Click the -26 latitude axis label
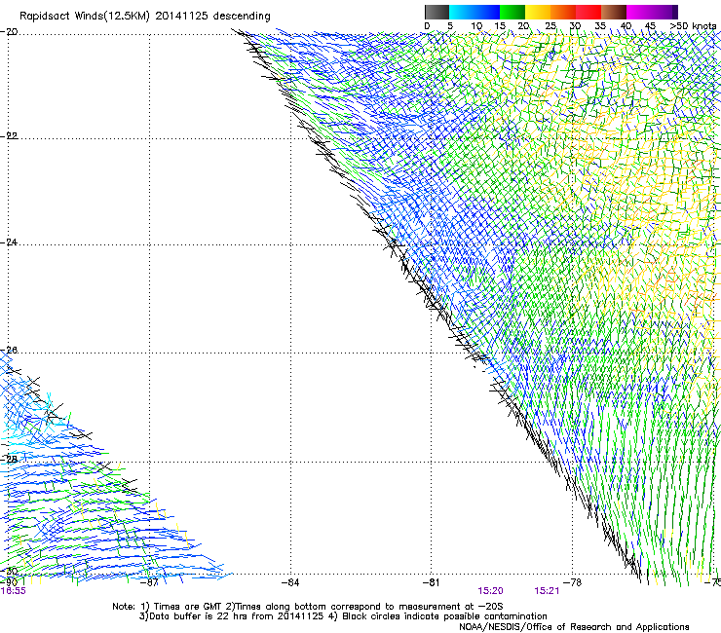This screenshot has width=721, height=633. 9,351
